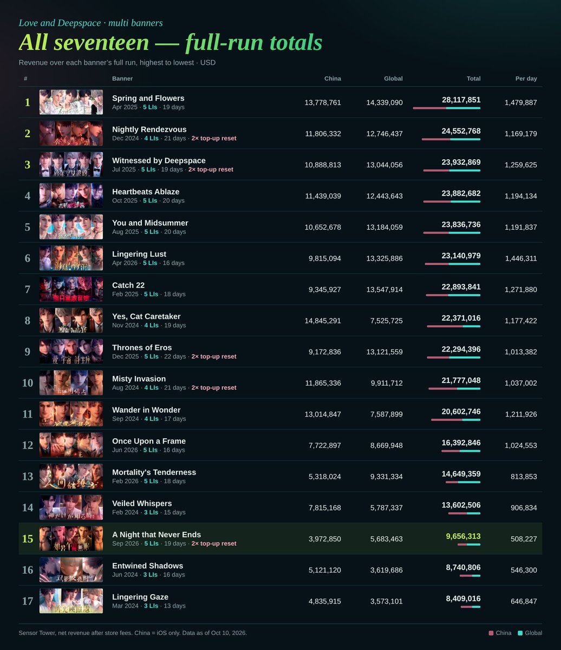Open the Entwined Shadows thumbnail image
The image size is (561, 650).
(71, 570)
